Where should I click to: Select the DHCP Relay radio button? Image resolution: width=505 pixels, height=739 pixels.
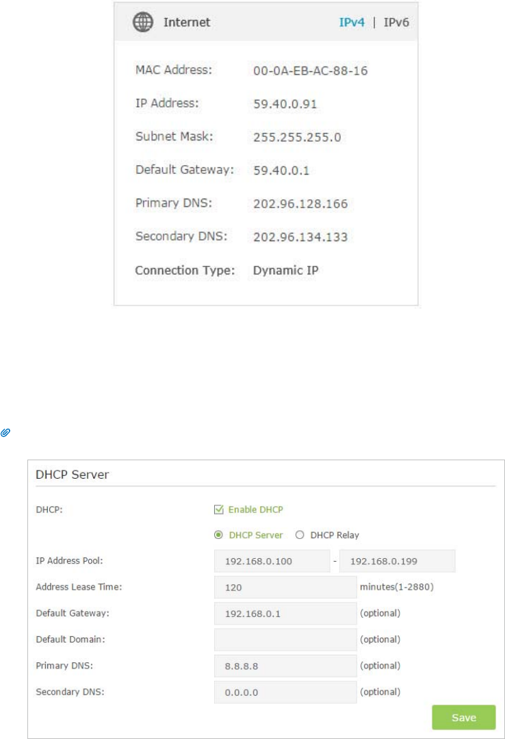coord(300,535)
